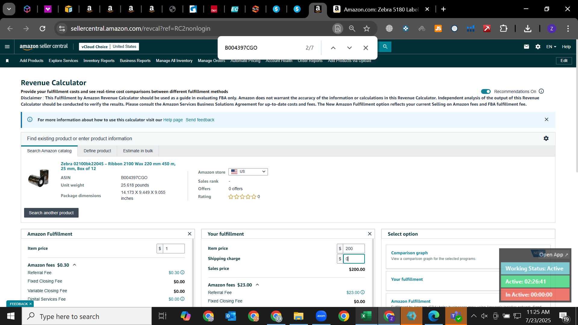Click the JS extension icon
This screenshot has width=578, height=325.
point(438,29)
